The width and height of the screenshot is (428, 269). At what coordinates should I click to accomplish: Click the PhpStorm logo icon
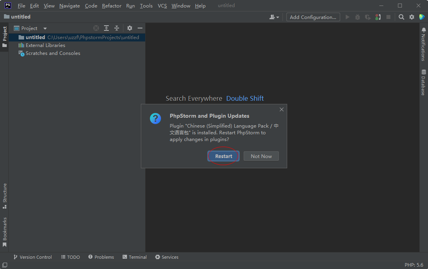[8, 6]
